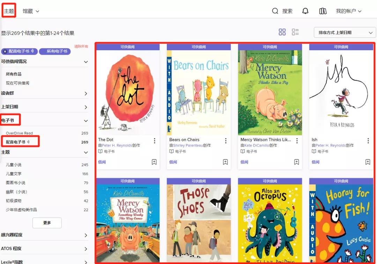377x264 pixels.
Task: Open options menu for Ish
Action: (368, 141)
